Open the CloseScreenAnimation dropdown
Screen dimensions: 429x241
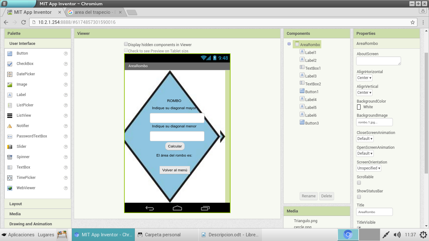[x=365, y=139]
